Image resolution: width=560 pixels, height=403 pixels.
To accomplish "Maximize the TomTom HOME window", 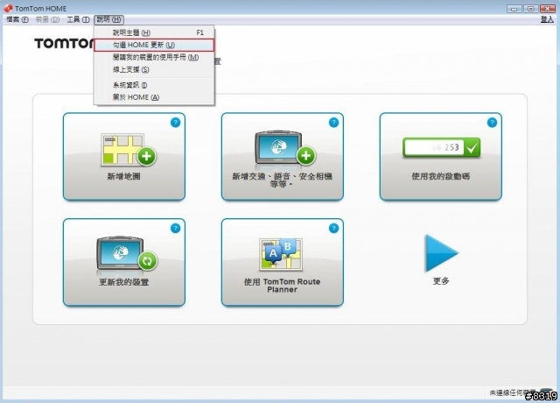I will (x=531, y=9).
